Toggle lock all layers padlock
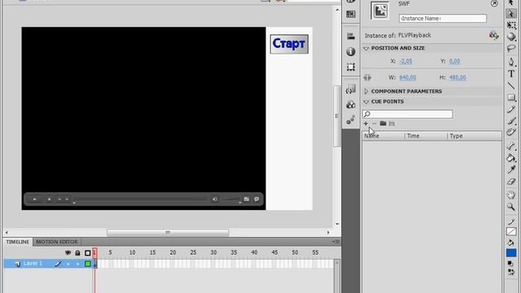 pyautogui.click(x=78, y=253)
